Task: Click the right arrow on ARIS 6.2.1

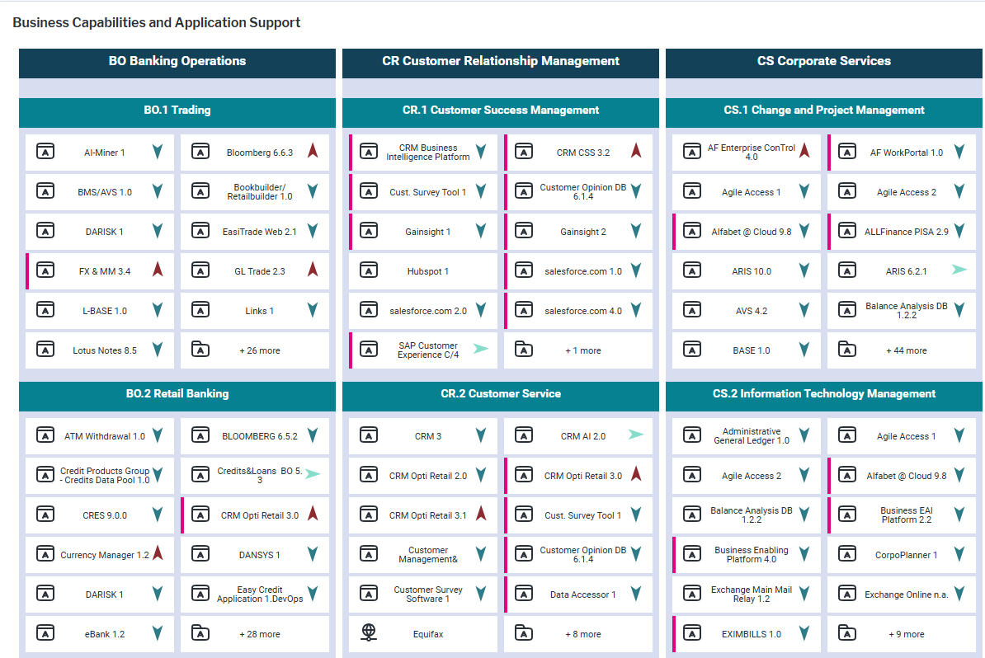Action: pos(959,270)
